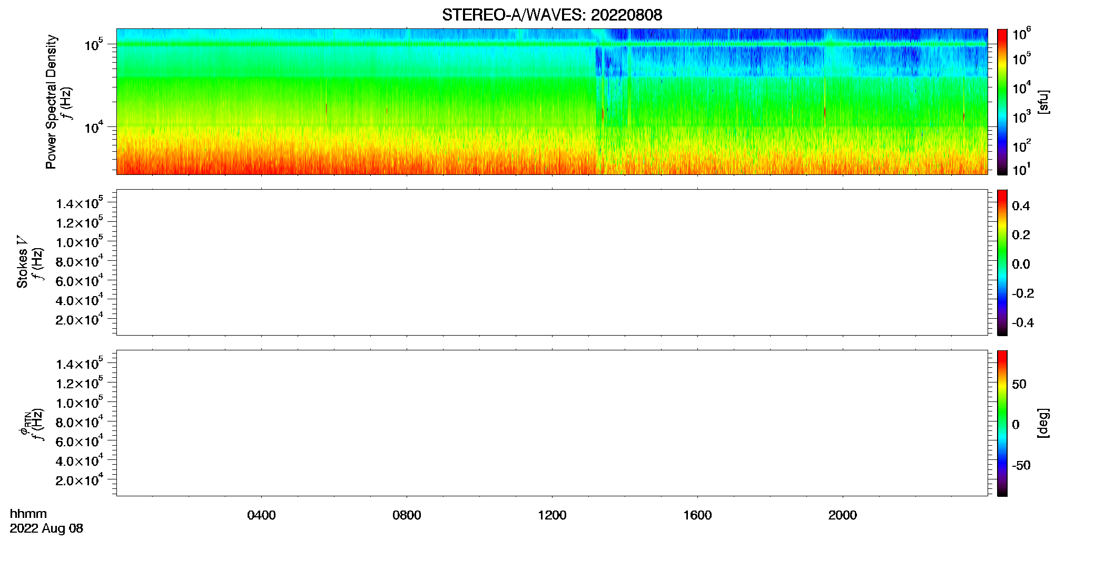Viewport: 1104px width, 569px height.
Task: Click the 2000 time axis label
Action: pyautogui.click(x=842, y=515)
